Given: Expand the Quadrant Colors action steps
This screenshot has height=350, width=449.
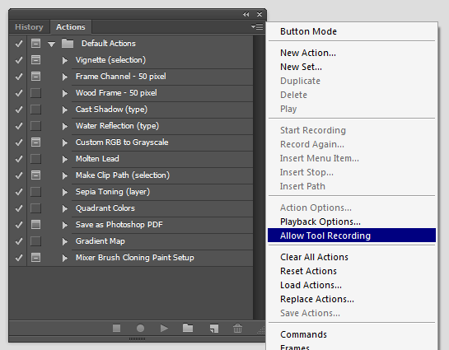Looking at the screenshot, I should tap(65, 208).
